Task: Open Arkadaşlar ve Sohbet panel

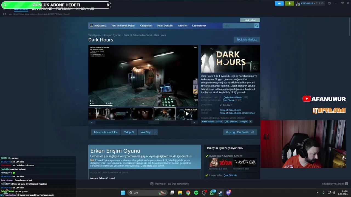Action: [x=335, y=184]
